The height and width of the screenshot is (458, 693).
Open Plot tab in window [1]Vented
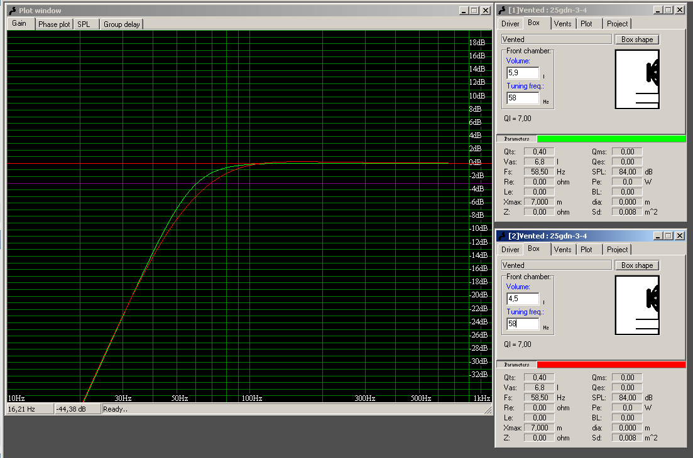588,24
